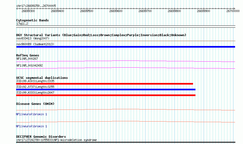Image resolution: width=243 pixels, height=144 pixels.
Task: Click the magenta NM_000267 gene line
Action: pos(126,61)
